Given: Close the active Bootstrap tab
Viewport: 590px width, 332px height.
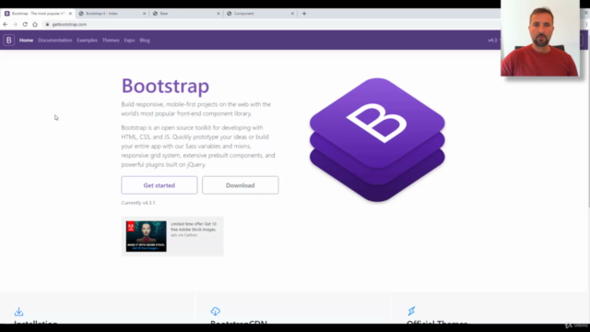Looking at the screenshot, I should click(x=70, y=14).
